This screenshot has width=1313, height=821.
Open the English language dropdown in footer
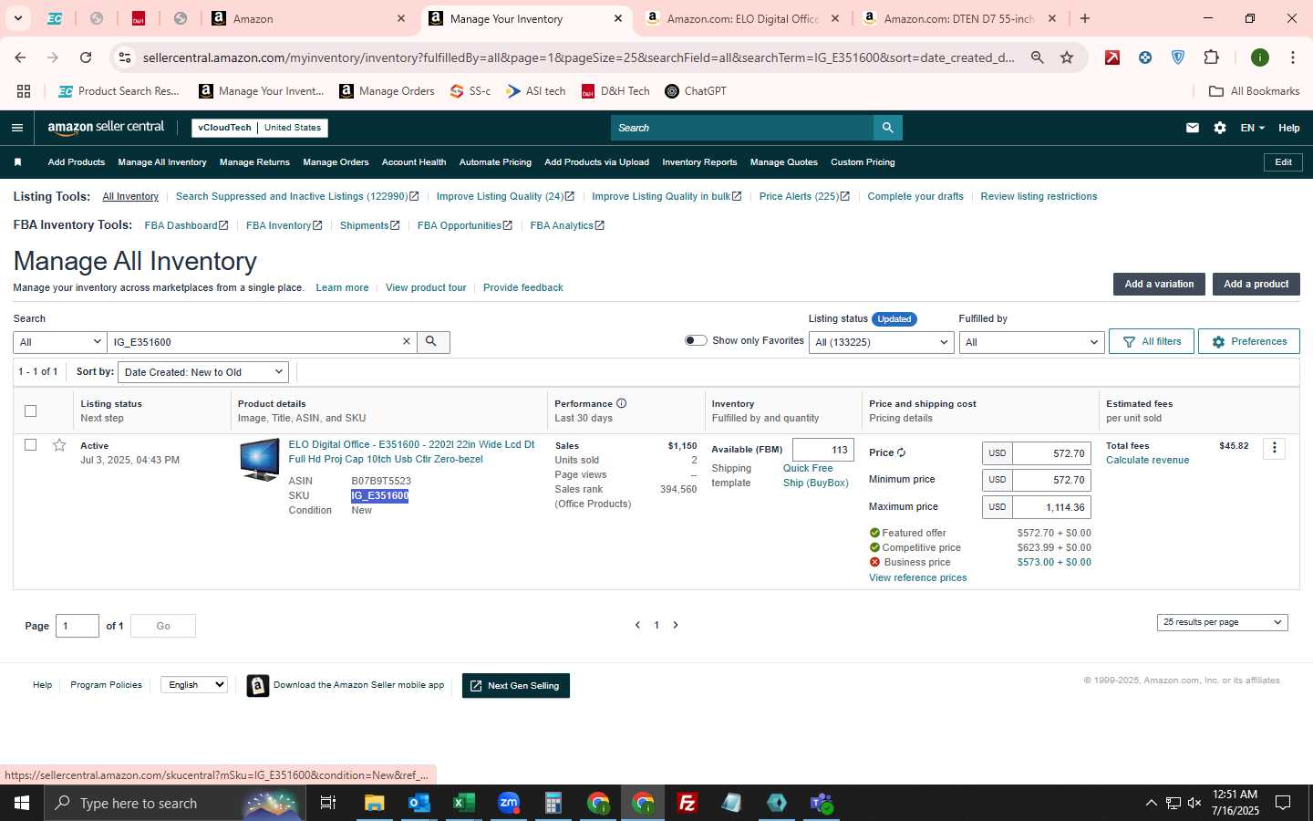click(x=193, y=684)
